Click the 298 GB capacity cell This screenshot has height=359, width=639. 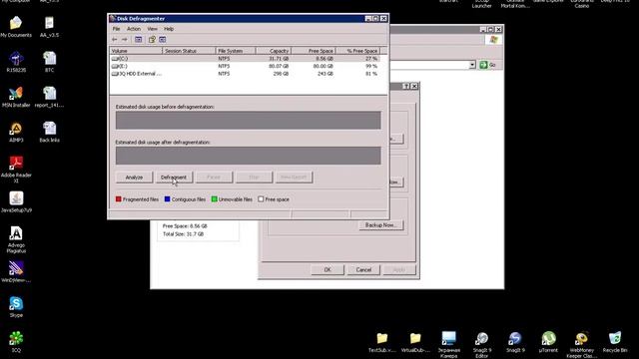pyautogui.click(x=281, y=74)
